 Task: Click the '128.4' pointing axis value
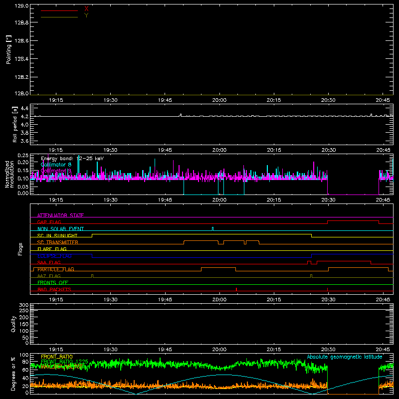tap(21, 59)
